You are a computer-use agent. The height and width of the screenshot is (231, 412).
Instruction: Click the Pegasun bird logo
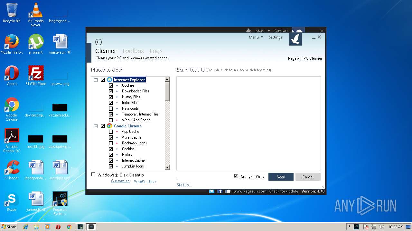295,39
